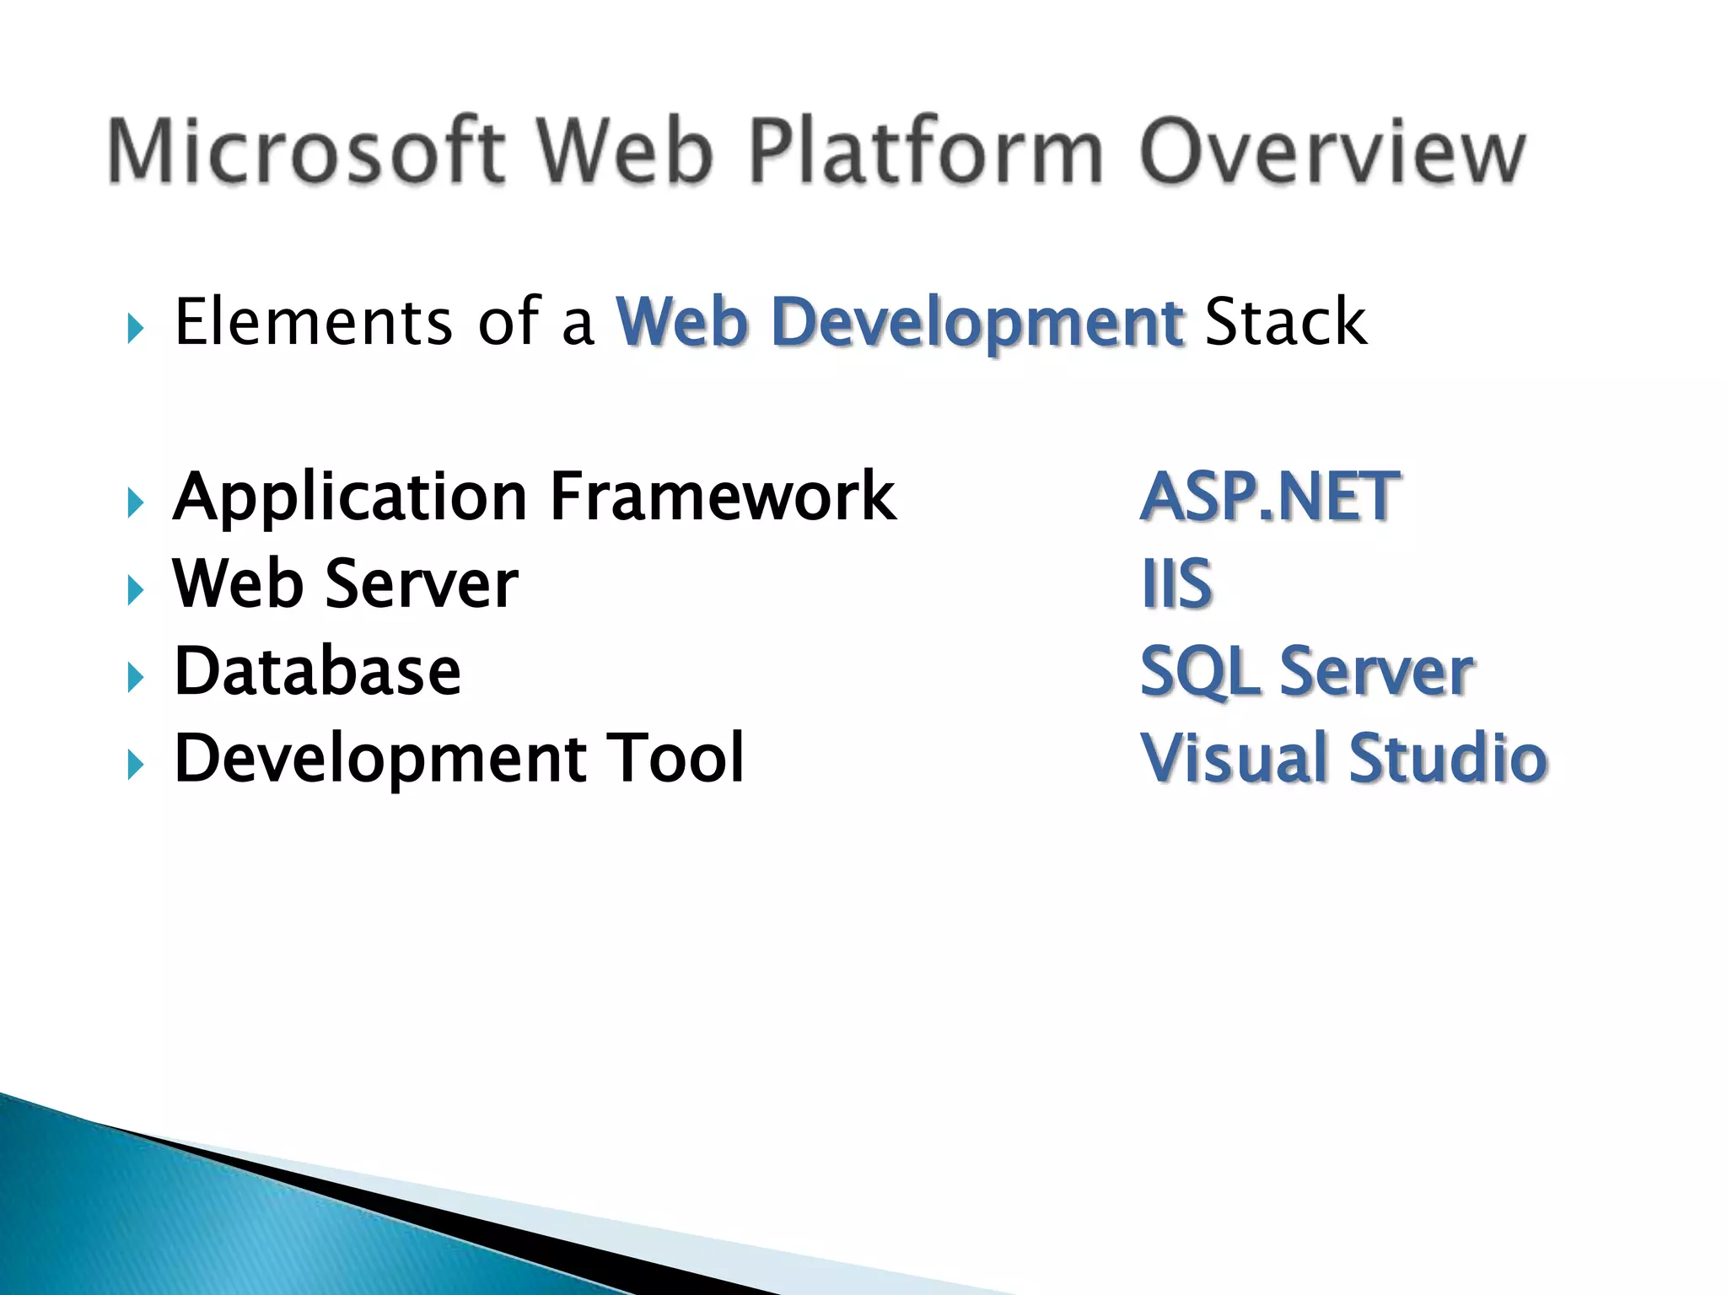Image resolution: width=1727 pixels, height=1295 pixels.
Task: Click the Database bullet text
Action: (317, 672)
